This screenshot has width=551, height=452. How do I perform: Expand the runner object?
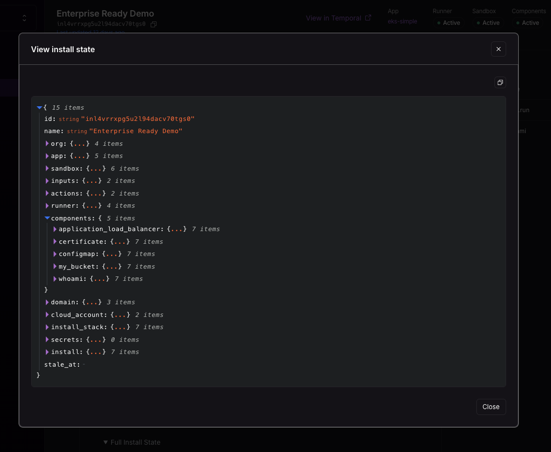click(x=47, y=206)
